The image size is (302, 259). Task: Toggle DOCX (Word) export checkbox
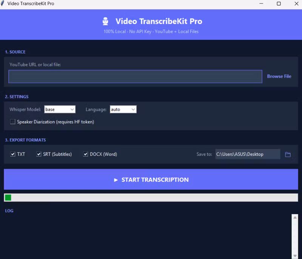[x=86, y=154]
